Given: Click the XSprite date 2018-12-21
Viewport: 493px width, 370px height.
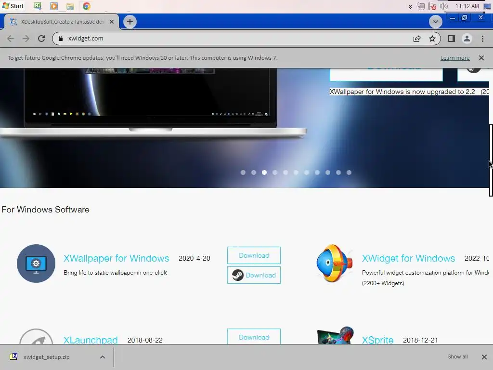Looking at the screenshot, I should 420,340.
